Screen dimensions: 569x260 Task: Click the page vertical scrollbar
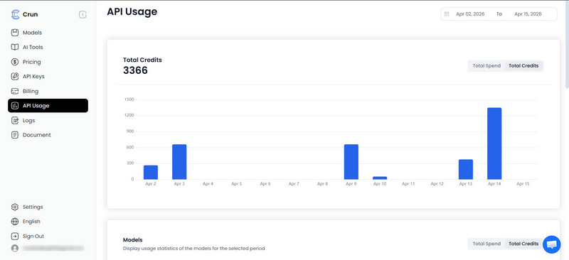[x=567, y=45]
